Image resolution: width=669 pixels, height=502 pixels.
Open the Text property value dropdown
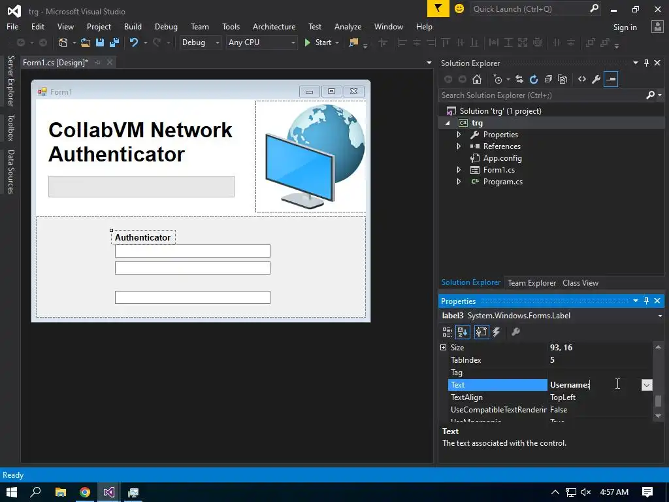647,384
